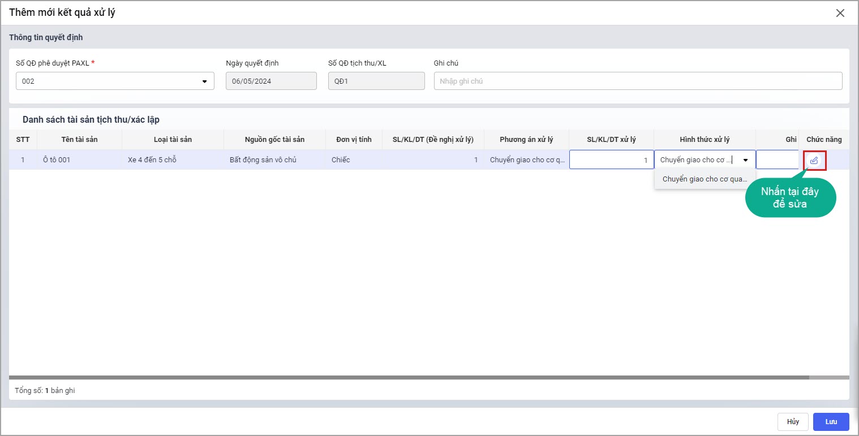Click the SL/KL/DT xử lý quantity field
The width and height of the screenshot is (859, 436).
612,159
